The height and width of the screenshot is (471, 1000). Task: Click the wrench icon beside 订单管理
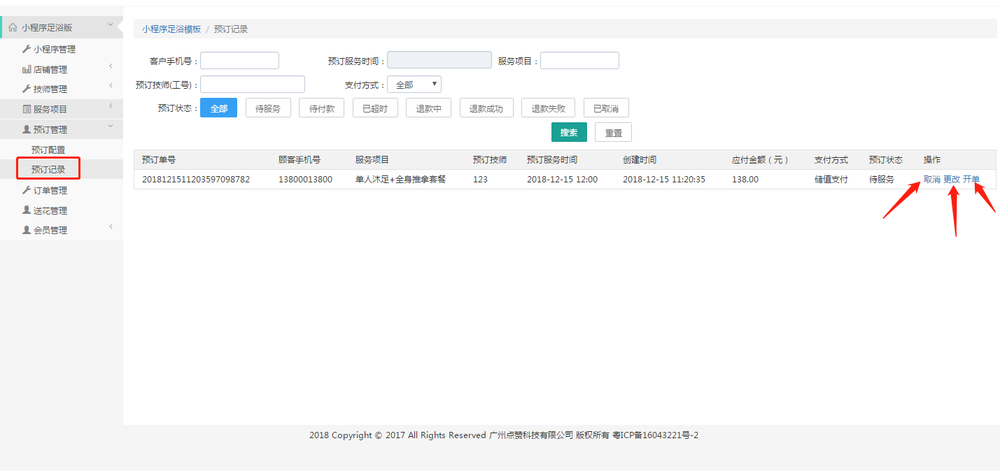[x=27, y=191]
